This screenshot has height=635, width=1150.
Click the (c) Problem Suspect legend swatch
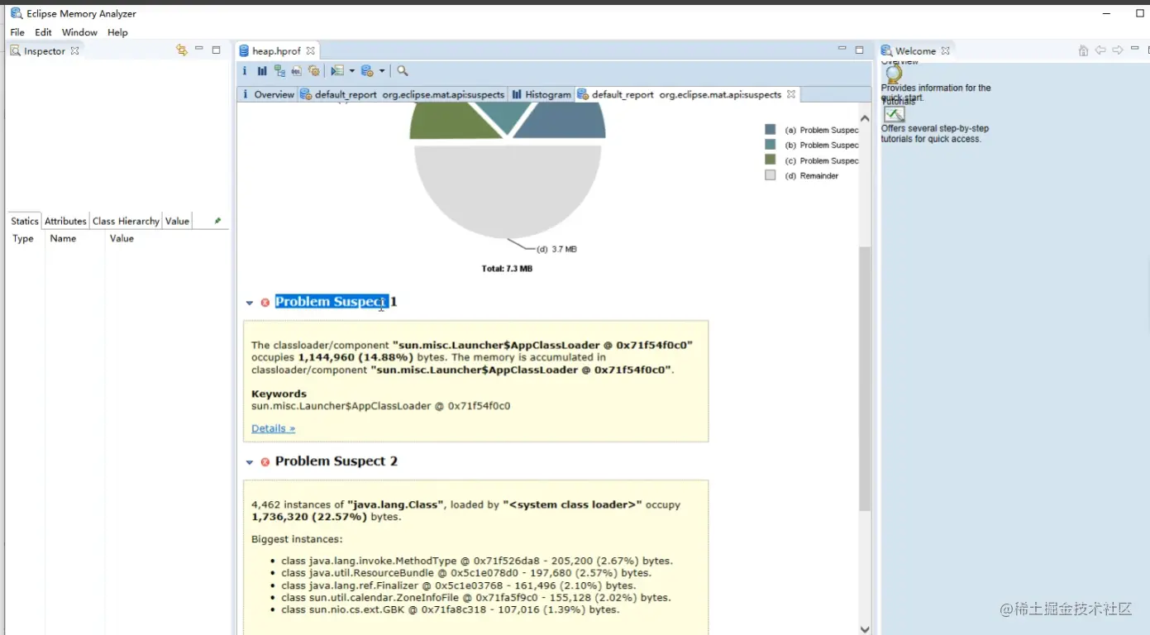(771, 160)
